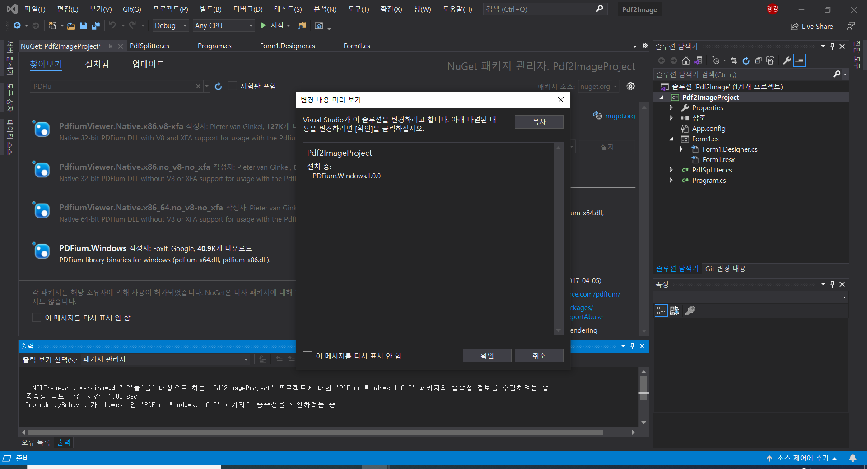
Task: Click the NuGet settings gear icon
Action: point(631,86)
